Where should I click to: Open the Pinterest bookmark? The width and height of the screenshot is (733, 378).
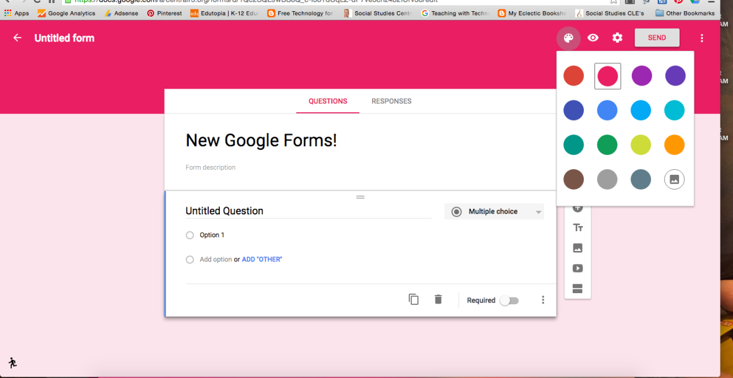[165, 14]
